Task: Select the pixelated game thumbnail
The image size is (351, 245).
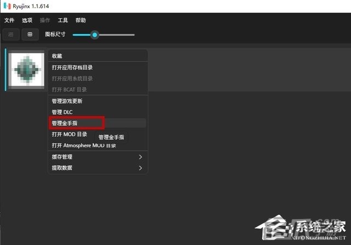Action: 26,69
